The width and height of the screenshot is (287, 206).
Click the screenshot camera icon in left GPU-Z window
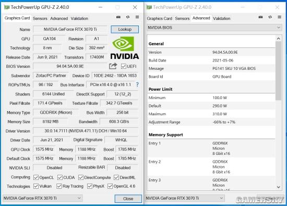coord(118,17)
